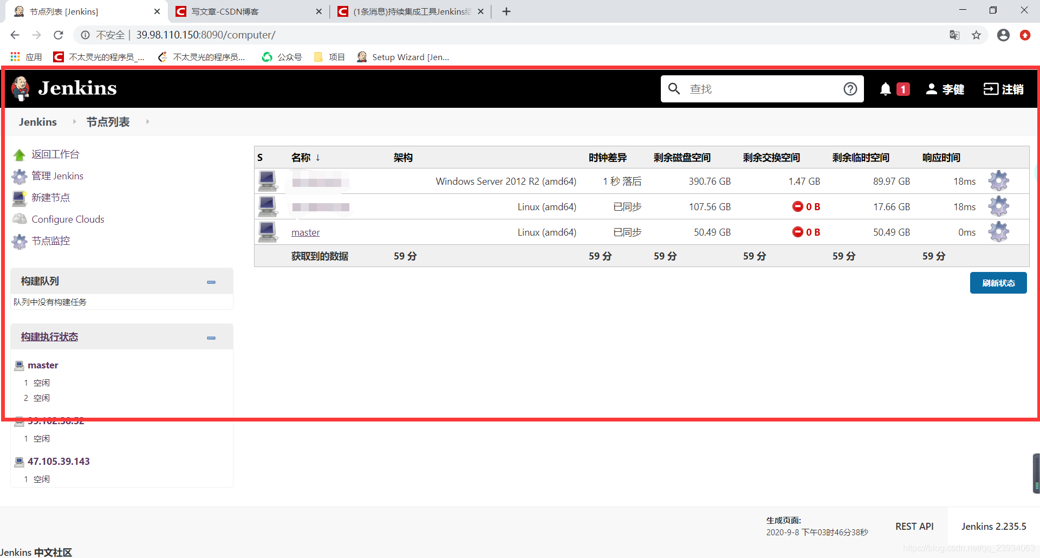Open the 47.105.39.143 executor node link
1040x558 pixels.
coord(58,462)
